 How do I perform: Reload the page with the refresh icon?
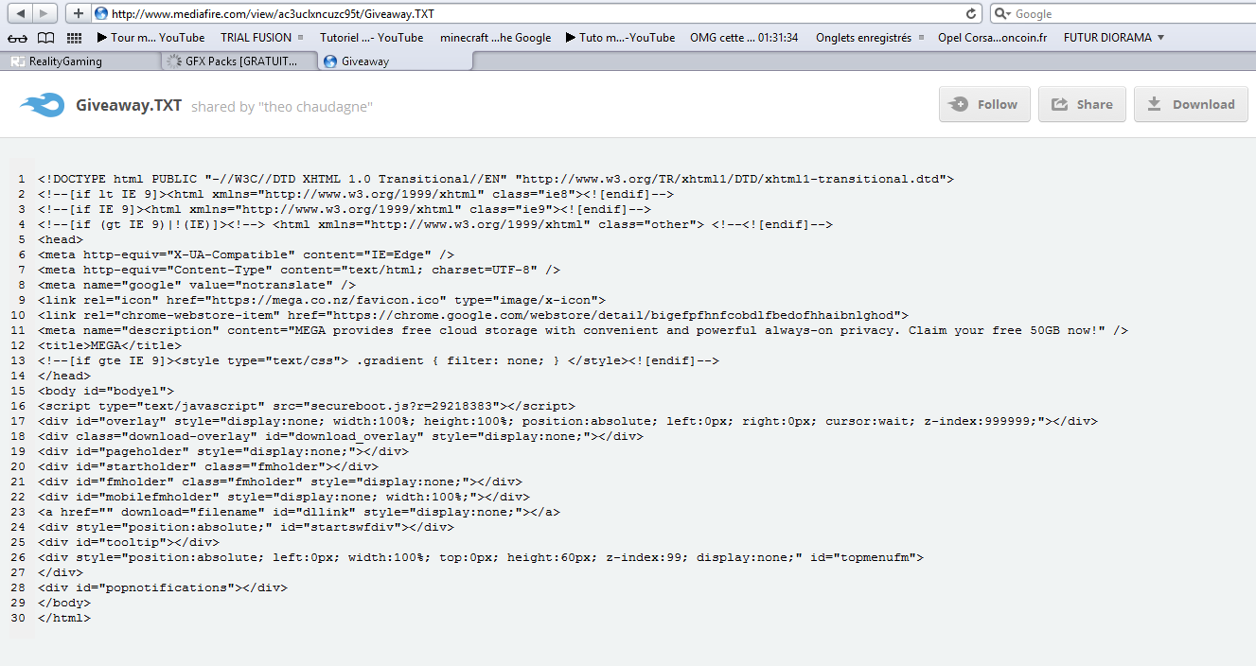[971, 14]
